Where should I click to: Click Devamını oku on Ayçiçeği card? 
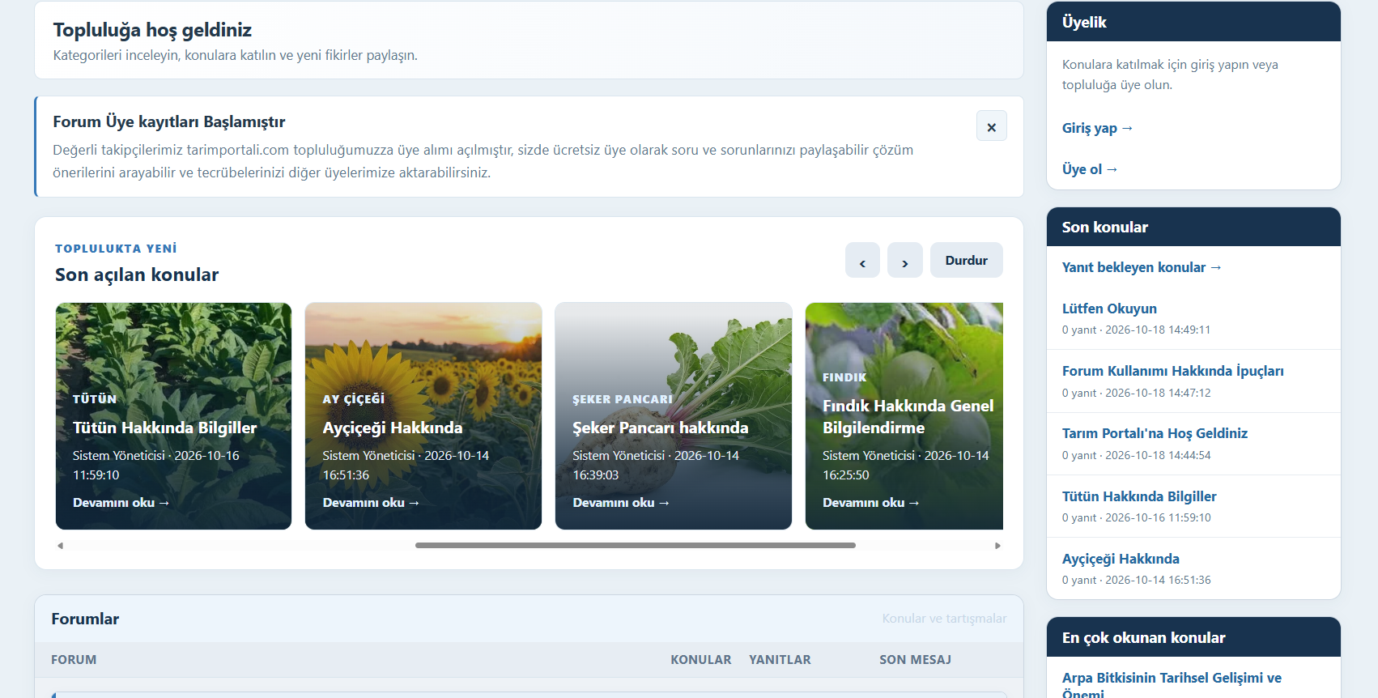[371, 503]
